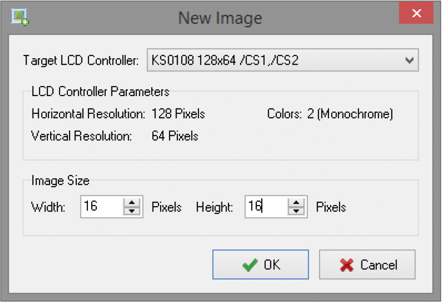Viewport: 442px width, 303px height.
Task: Click inside the Width input field
Action: pyautogui.click(x=102, y=207)
